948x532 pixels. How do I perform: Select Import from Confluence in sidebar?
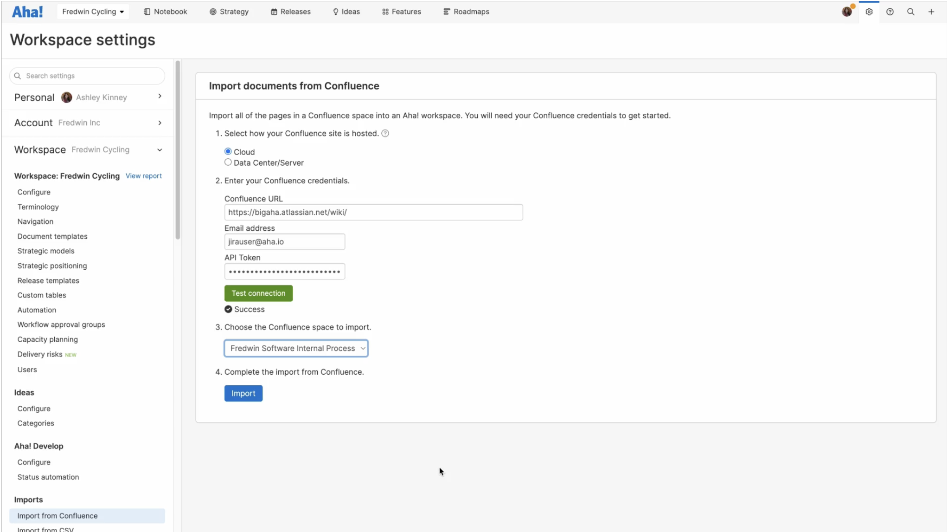tap(87, 516)
